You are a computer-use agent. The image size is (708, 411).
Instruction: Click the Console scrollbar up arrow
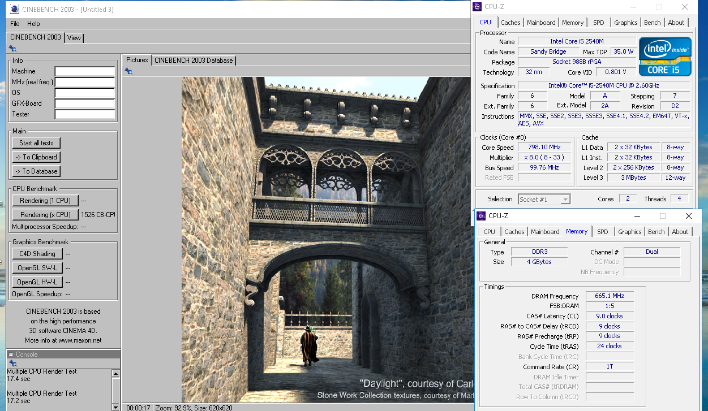pos(116,374)
